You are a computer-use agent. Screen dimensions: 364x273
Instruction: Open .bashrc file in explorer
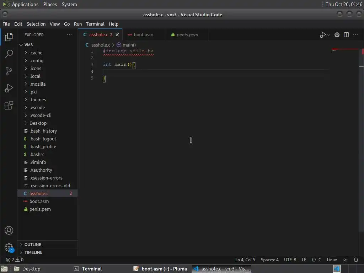(x=47, y=154)
